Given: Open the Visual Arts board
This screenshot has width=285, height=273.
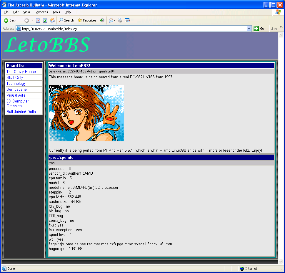Looking at the screenshot, I should 16,95.
